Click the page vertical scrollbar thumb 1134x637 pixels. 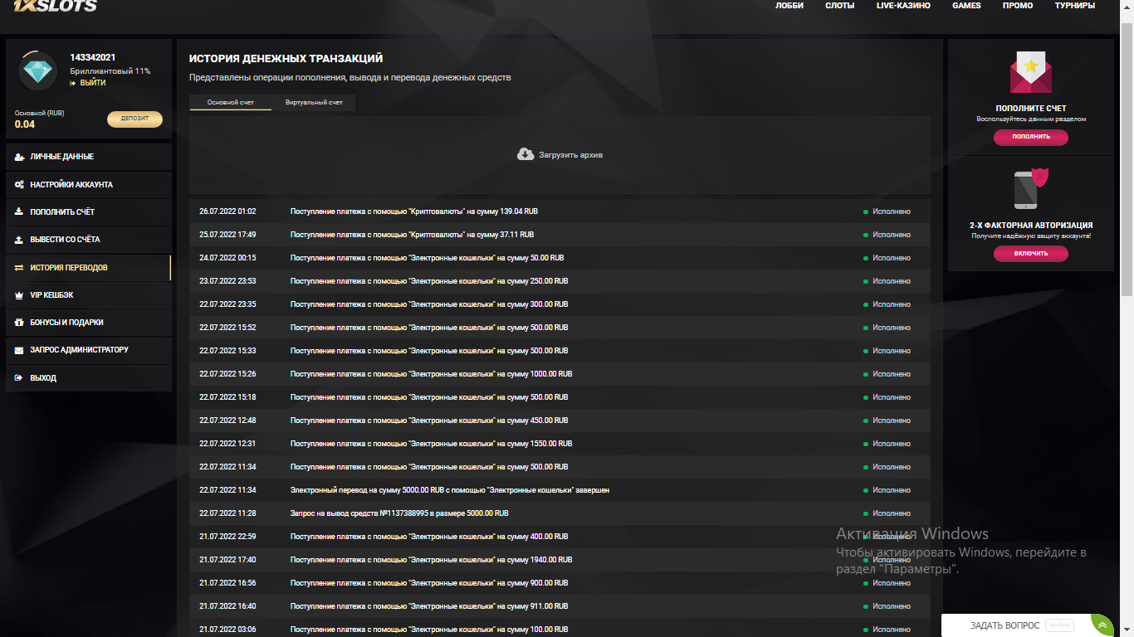point(1127,158)
